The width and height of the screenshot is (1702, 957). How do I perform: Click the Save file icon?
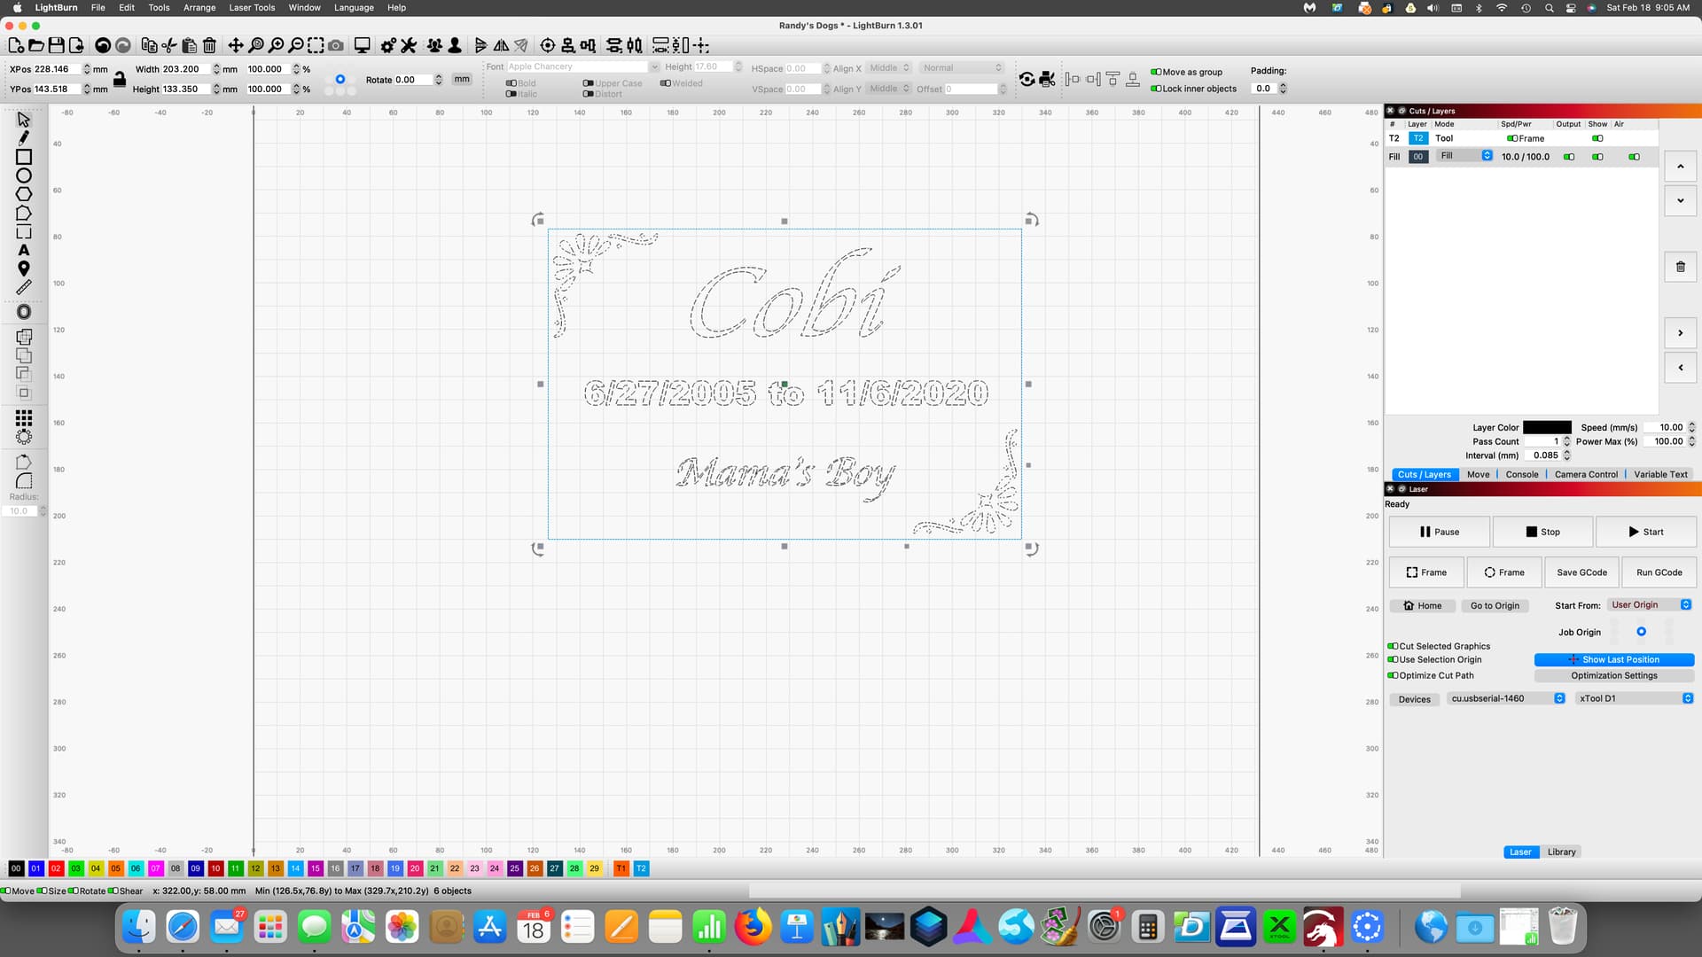click(56, 45)
